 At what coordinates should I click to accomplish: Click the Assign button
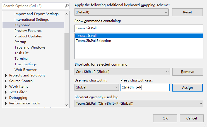click(x=187, y=88)
